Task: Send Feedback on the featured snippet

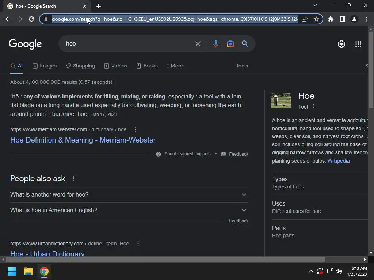Action: tap(235, 154)
